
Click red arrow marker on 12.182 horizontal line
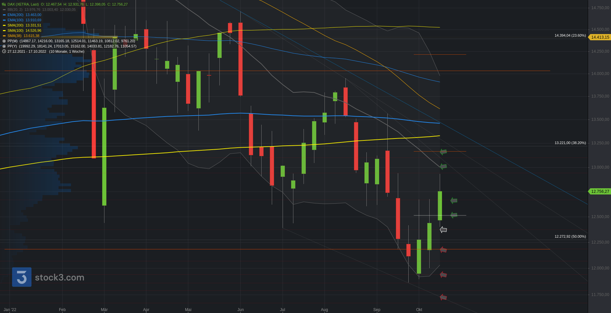(x=443, y=250)
